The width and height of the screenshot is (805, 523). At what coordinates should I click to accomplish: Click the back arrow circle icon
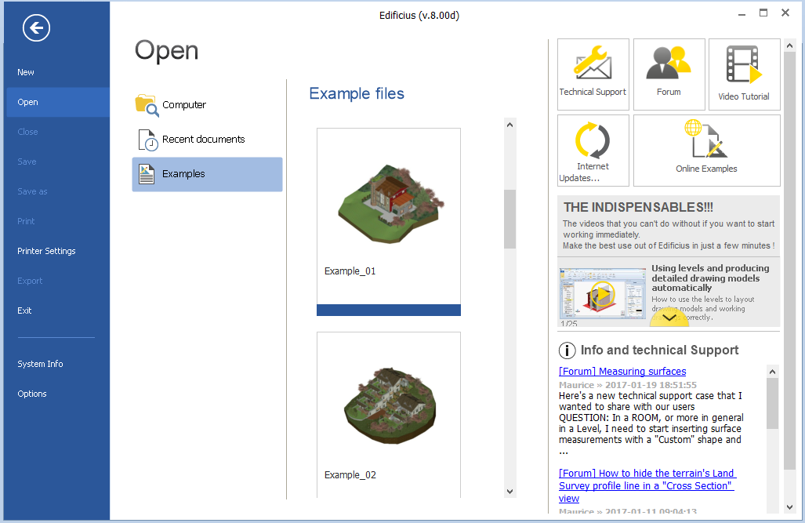pyautogui.click(x=36, y=27)
